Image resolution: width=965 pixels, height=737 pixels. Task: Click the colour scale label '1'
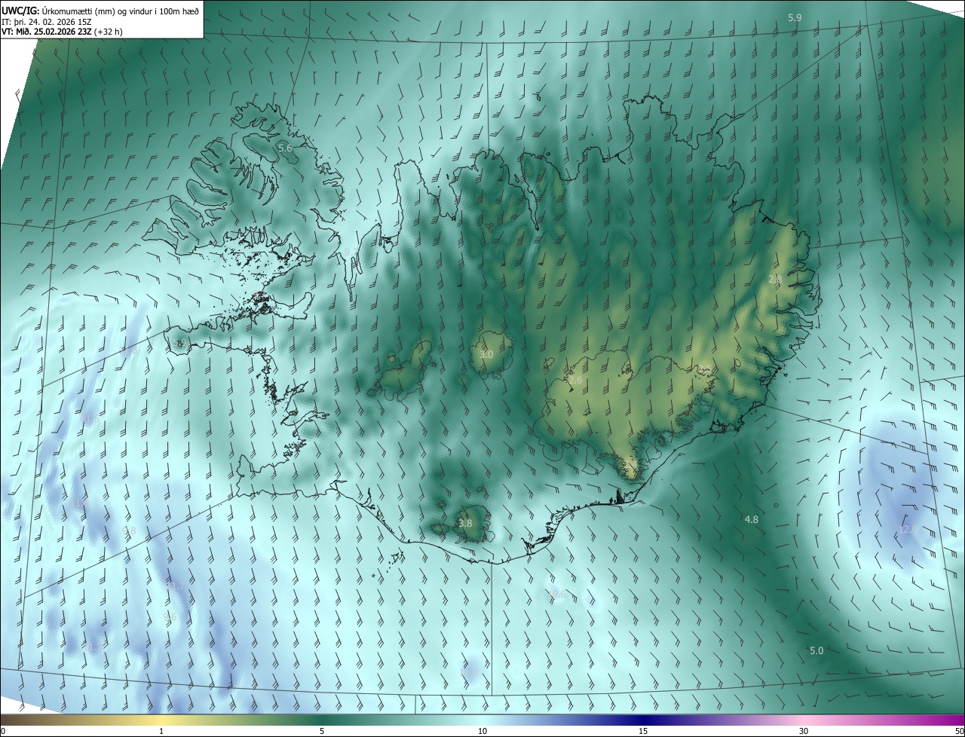point(161,731)
